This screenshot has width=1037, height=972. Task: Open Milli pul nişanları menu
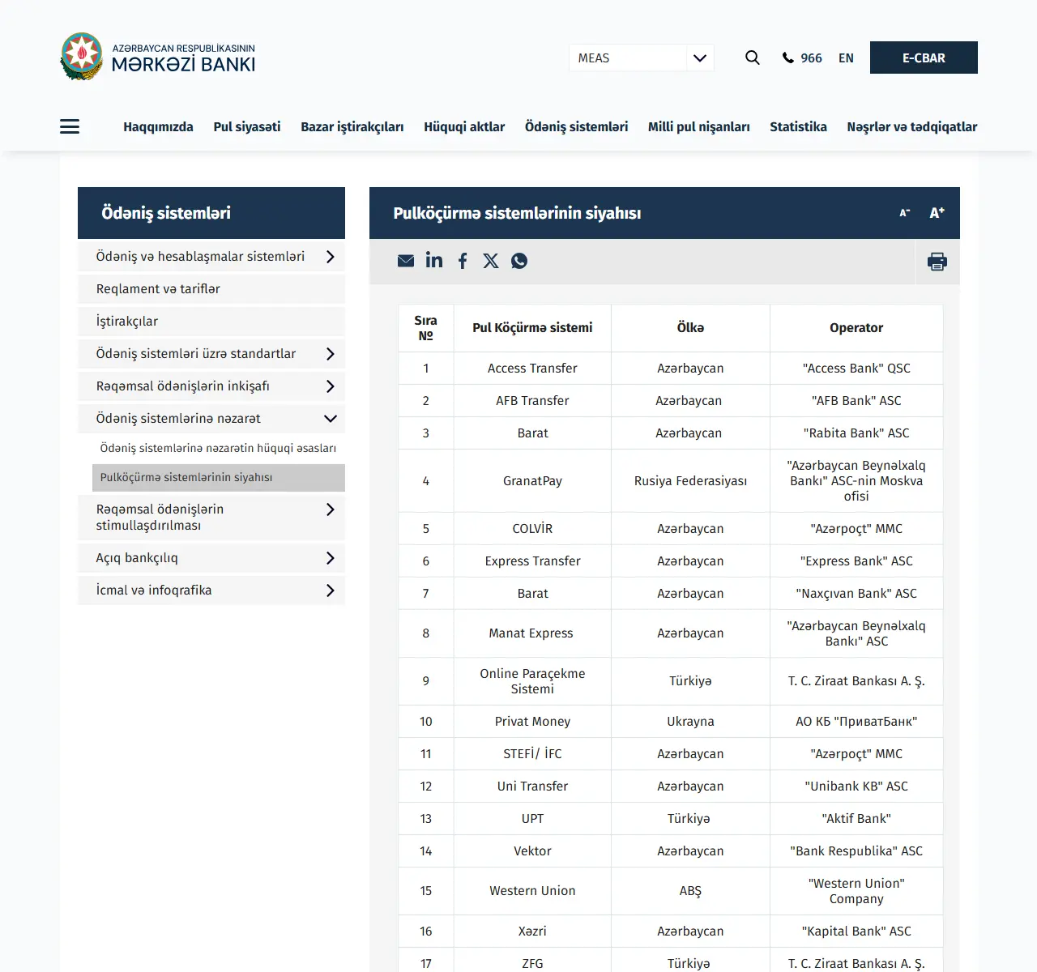(x=699, y=127)
